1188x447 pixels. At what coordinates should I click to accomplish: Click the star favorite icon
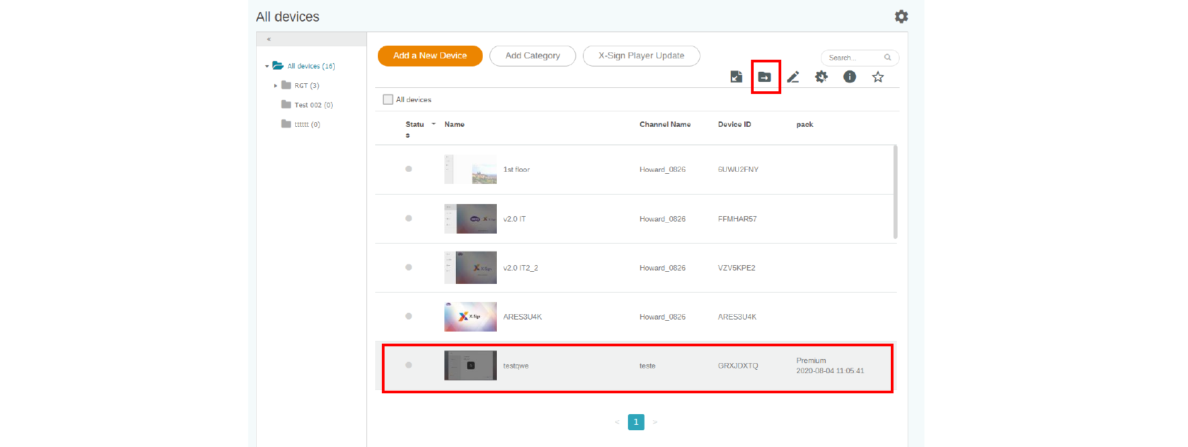click(878, 77)
